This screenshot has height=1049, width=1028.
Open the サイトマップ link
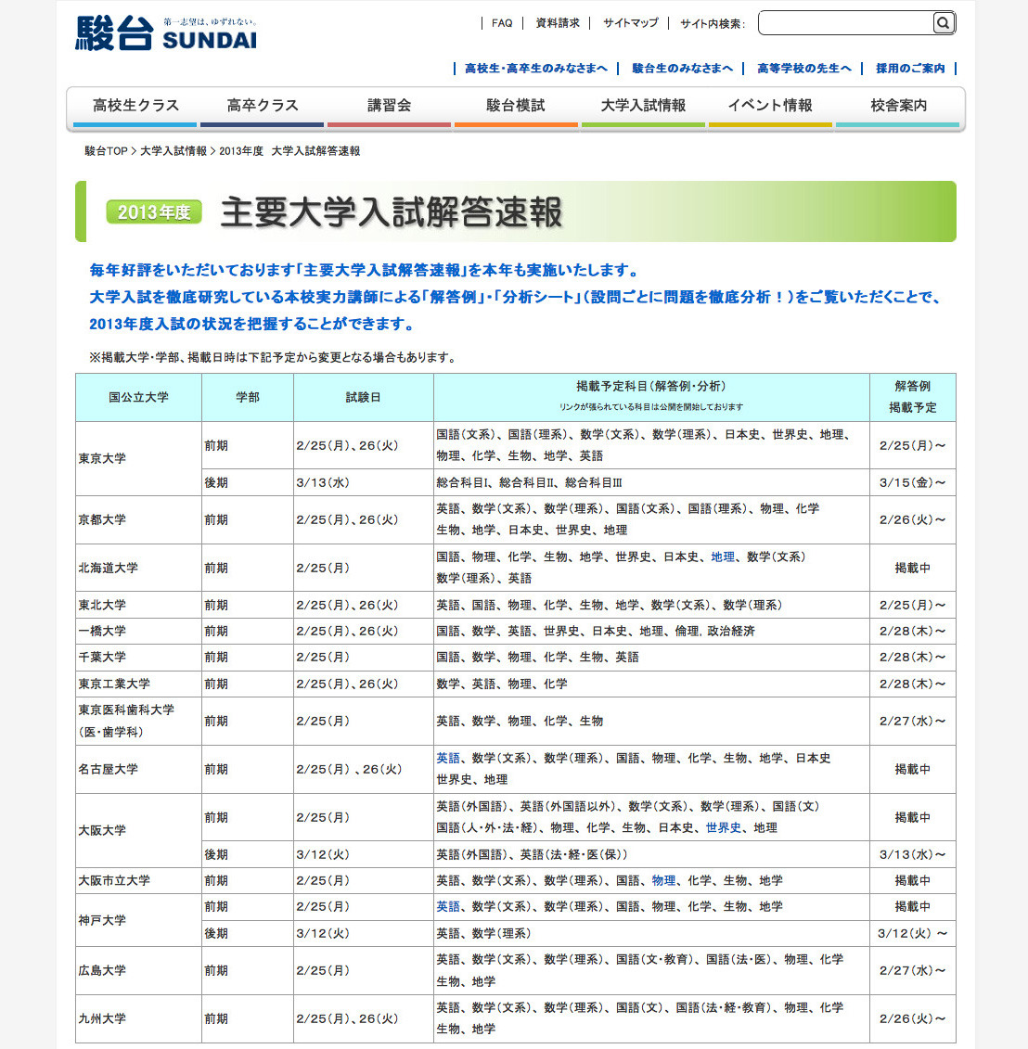(x=631, y=23)
